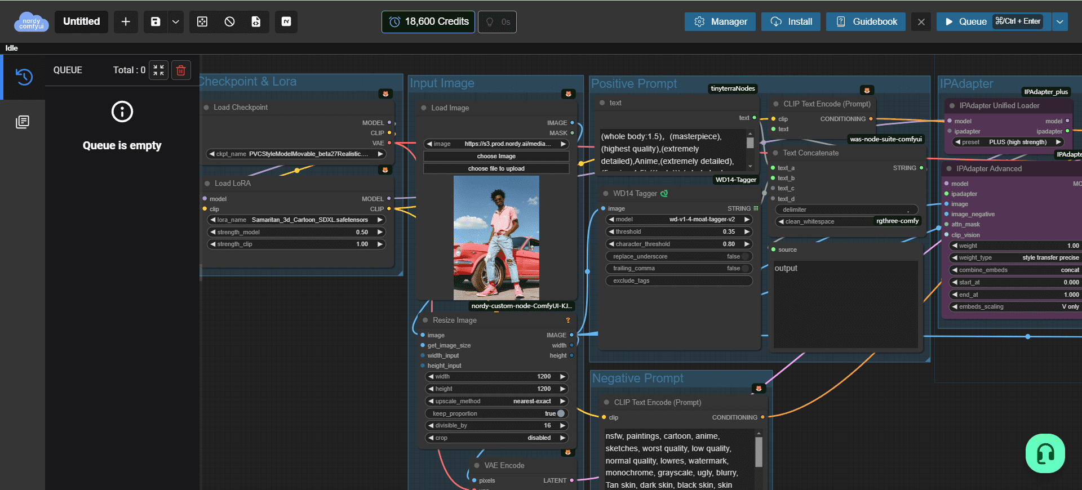The width and height of the screenshot is (1082, 490).
Task: Collapse the Text Concatenate node with its title dot
Action: click(775, 153)
